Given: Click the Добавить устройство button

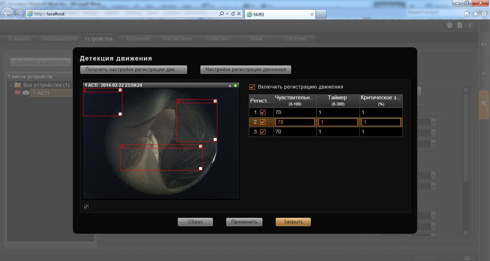Looking at the screenshot, I should (x=40, y=62).
